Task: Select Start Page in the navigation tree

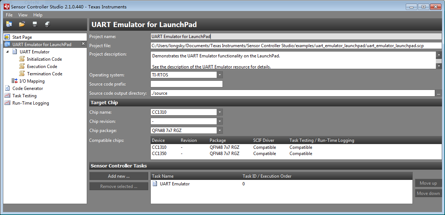Action: coord(22,37)
